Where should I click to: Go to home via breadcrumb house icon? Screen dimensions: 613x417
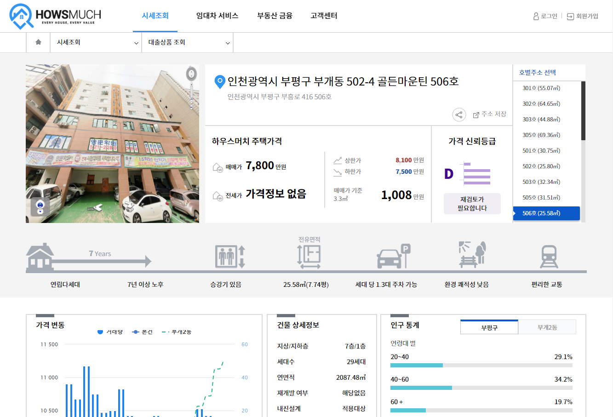pyautogui.click(x=38, y=42)
